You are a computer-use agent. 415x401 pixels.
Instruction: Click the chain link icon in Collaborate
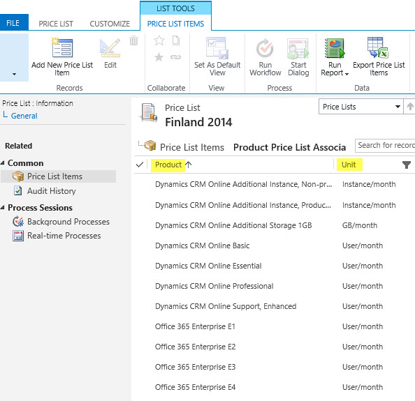[x=176, y=56]
